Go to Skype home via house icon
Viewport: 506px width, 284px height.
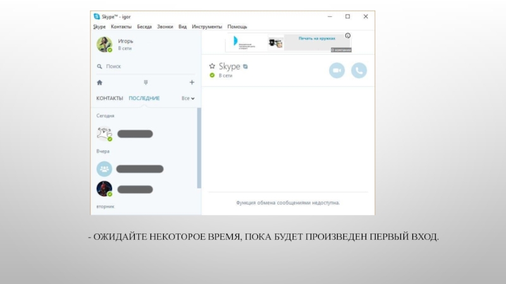point(99,83)
